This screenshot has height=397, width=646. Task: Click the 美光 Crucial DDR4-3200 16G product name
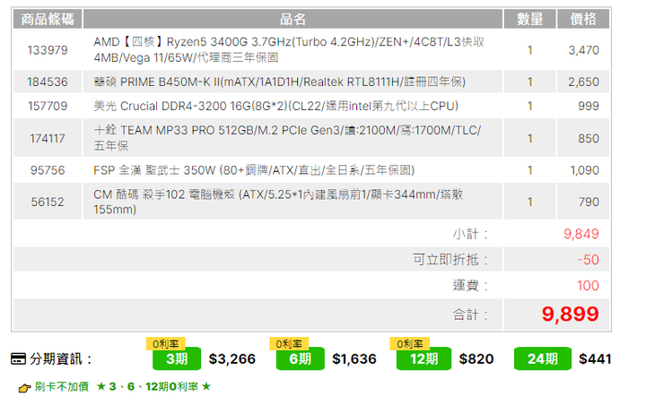[x=275, y=106]
